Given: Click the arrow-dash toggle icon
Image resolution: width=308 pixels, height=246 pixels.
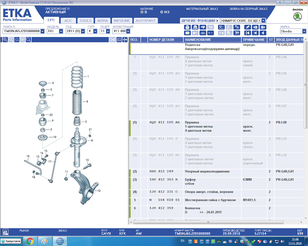Looking at the screenshot, I should click(x=210, y=33).
